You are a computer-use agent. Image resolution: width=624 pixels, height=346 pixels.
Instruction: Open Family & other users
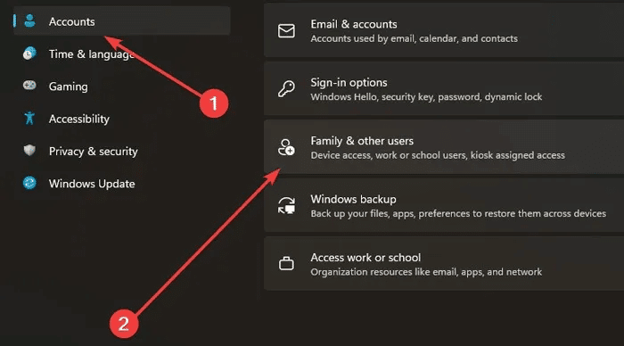coord(444,147)
